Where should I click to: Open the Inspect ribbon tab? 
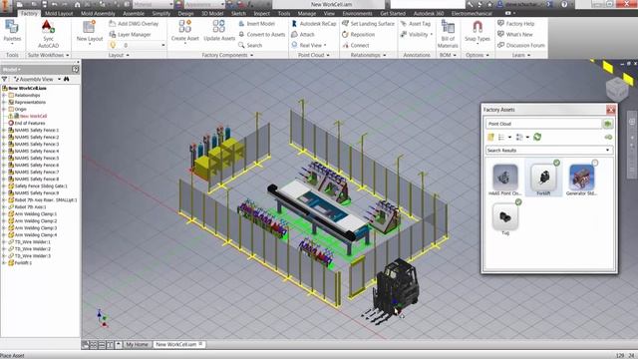click(x=261, y=13)
